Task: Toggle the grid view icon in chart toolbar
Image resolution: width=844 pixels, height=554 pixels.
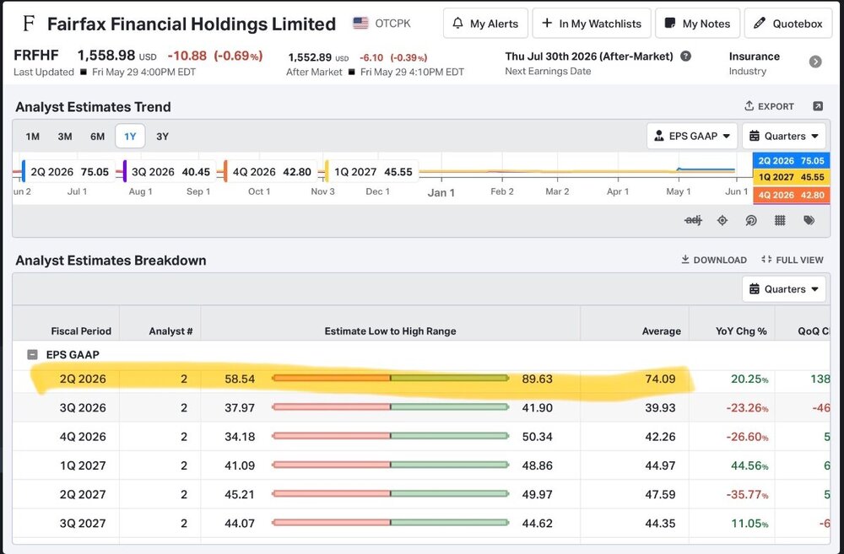Action: click(x=780, y=220)
